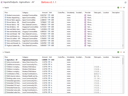Click flow icon of Active involvement row

tap(6, 62)
